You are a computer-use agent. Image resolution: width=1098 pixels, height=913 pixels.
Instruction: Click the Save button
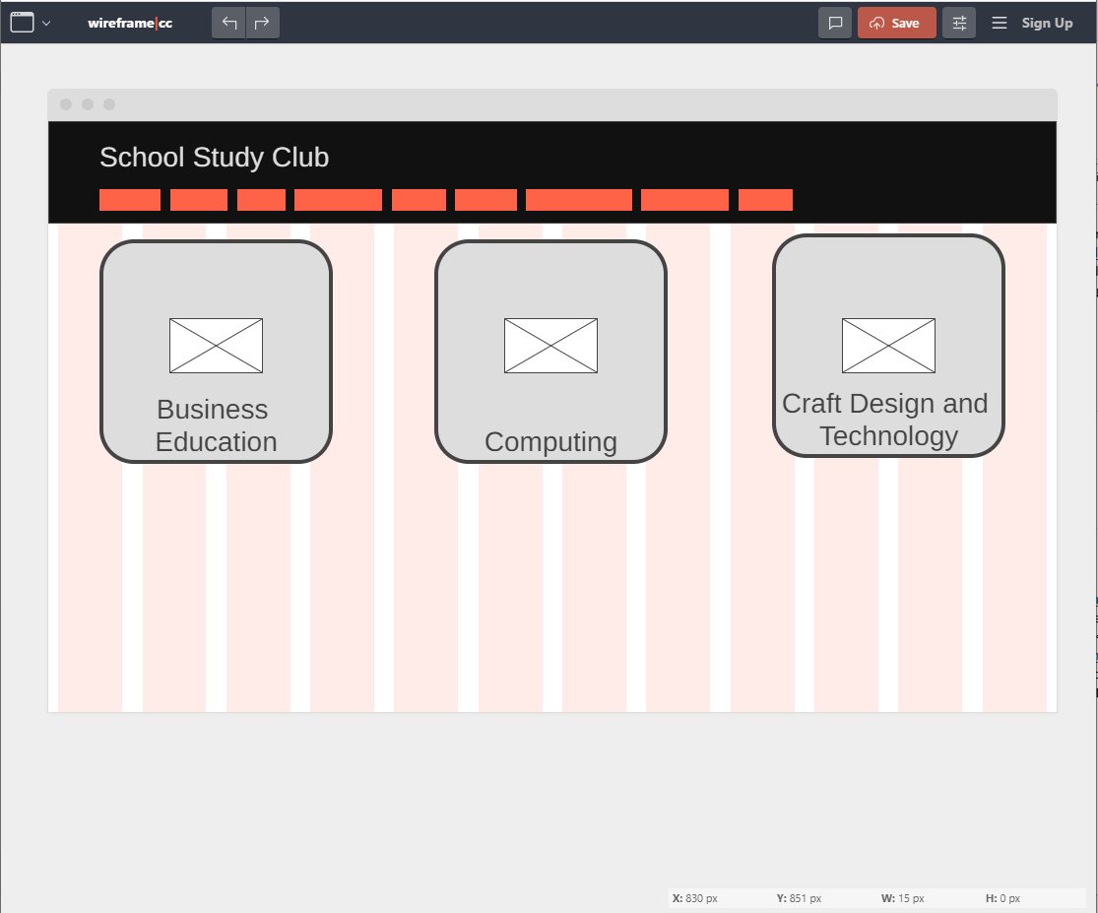coord(896,23)
